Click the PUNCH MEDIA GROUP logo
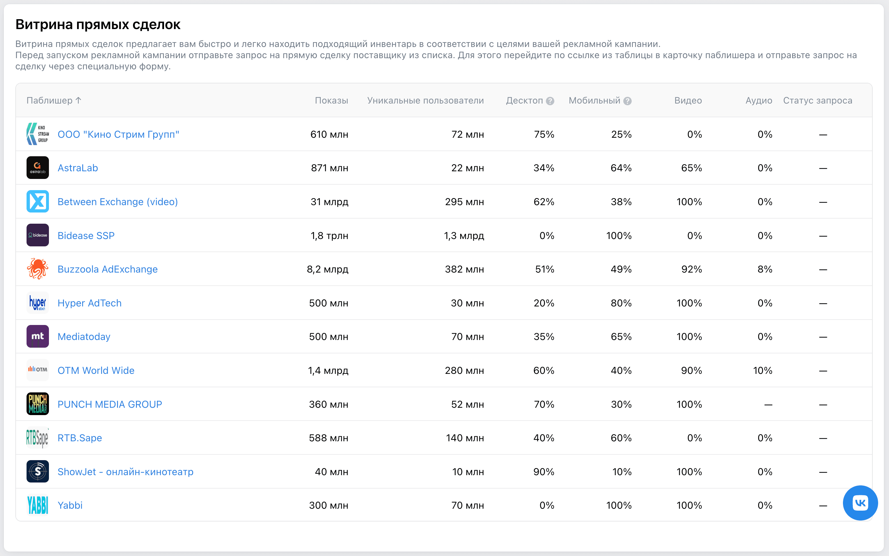 (x=37, y=404)
